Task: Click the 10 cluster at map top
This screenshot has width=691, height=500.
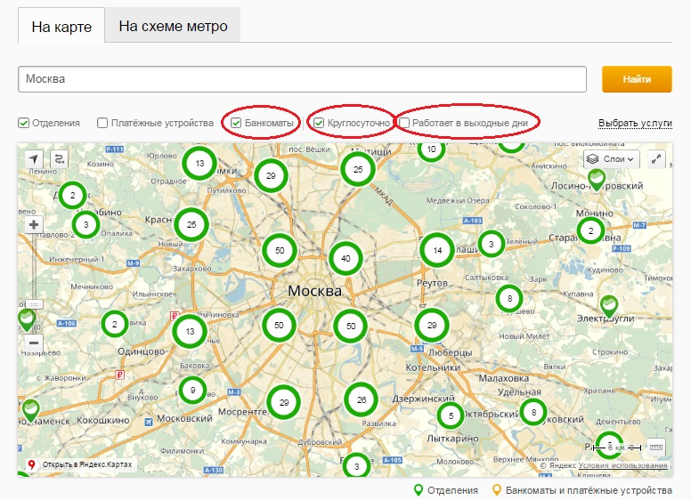Action: [x=431, y=149]
